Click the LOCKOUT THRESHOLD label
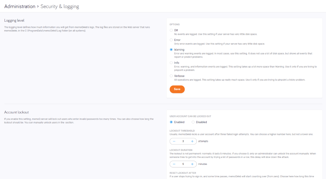The height and width of the screenshot is (179, 326). click(x=182, y=131)
